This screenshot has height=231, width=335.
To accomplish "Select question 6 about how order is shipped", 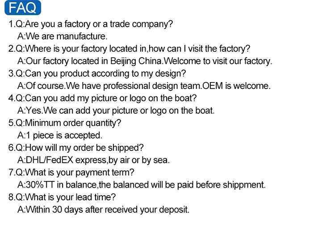I will [76, 147].
